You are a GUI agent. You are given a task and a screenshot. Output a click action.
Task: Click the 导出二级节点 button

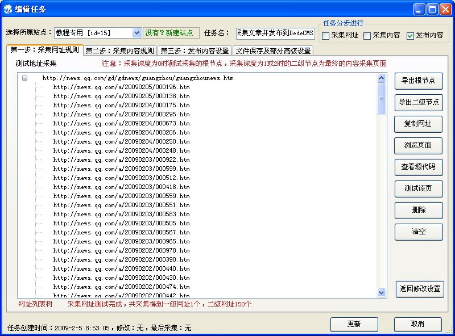[x=419, y=102]
